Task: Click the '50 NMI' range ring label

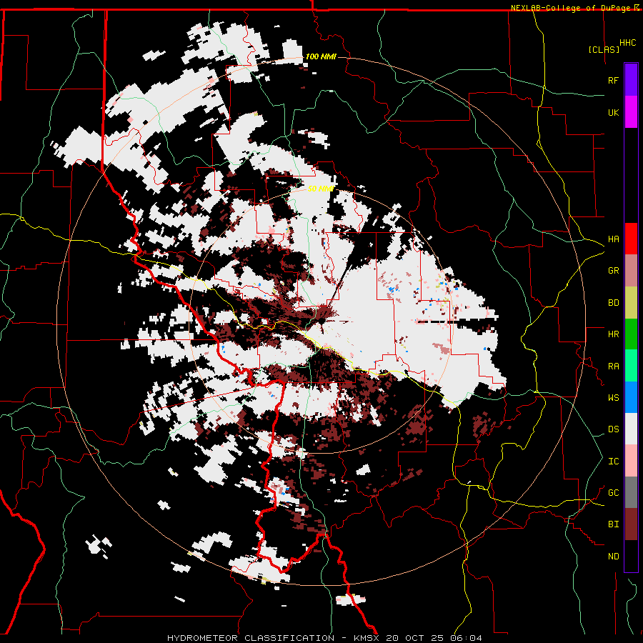Action: coord(321,189)
